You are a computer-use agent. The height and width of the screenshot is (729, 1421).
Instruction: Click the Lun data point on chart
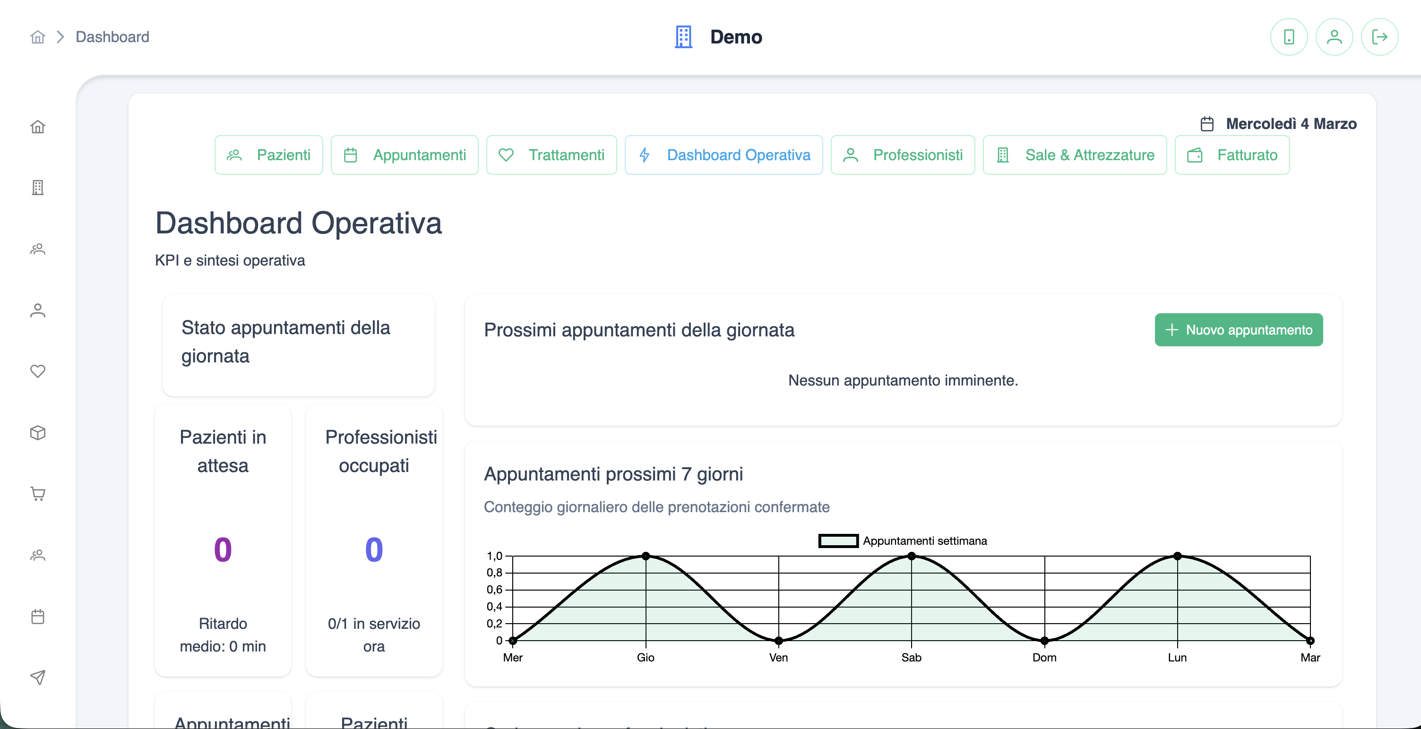click(x=1177, y=556)
